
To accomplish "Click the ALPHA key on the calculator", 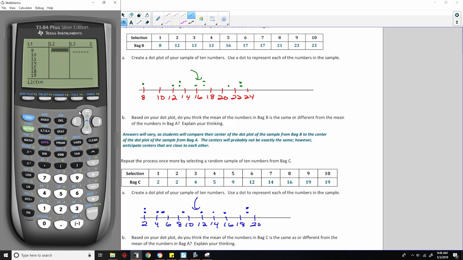I will pyautogui.click(x=28, y=129).
